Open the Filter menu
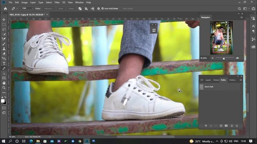This screenshot has height=144, width=257. pyautogui.click(x=57, y=2)
